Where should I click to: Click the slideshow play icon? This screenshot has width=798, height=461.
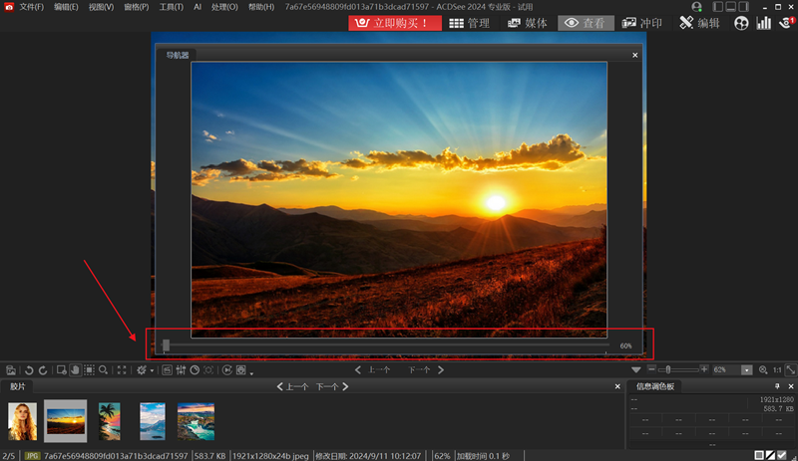click(227, 370)
